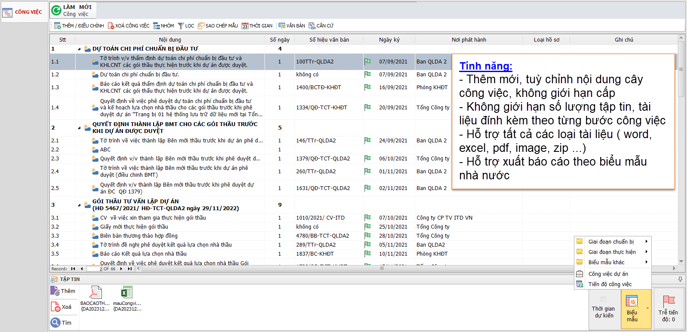
Task: Switch to the Công việc tab
Action: point(24,12)
